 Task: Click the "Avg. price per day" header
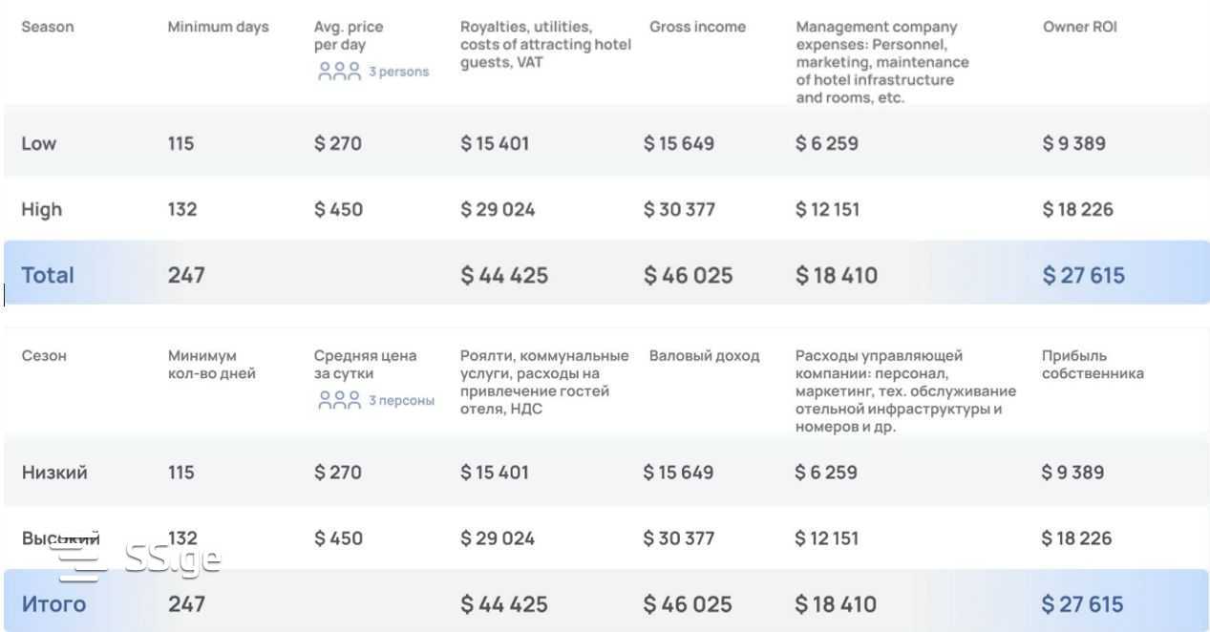(x=349, y=36)
